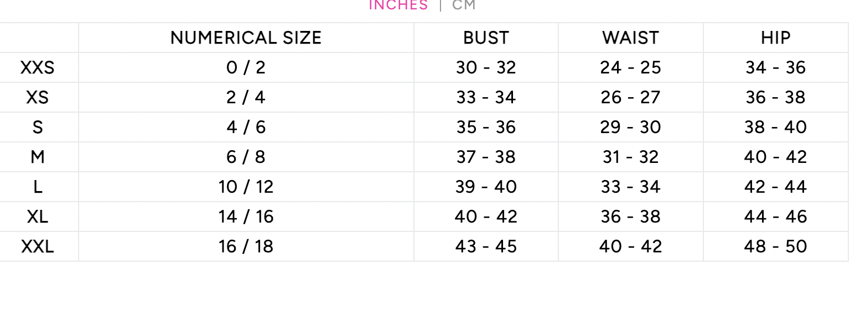Viewport: 850px width, 317px height.
Task: Click the HIP column header
Action: [776, 38]
